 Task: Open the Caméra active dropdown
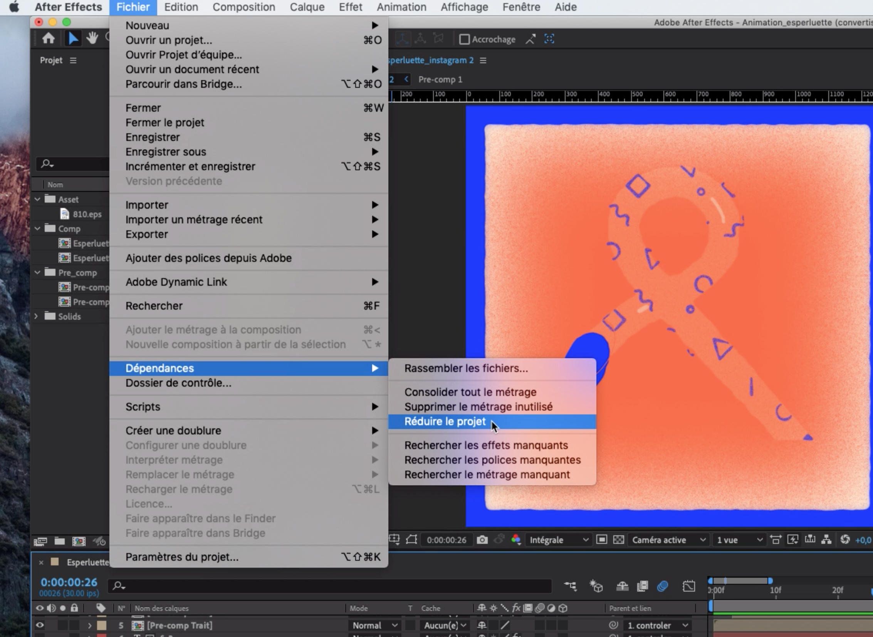click(x=668, y=540)
